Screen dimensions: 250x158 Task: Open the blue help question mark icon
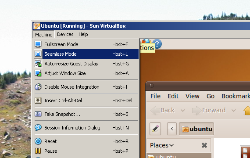157,44
